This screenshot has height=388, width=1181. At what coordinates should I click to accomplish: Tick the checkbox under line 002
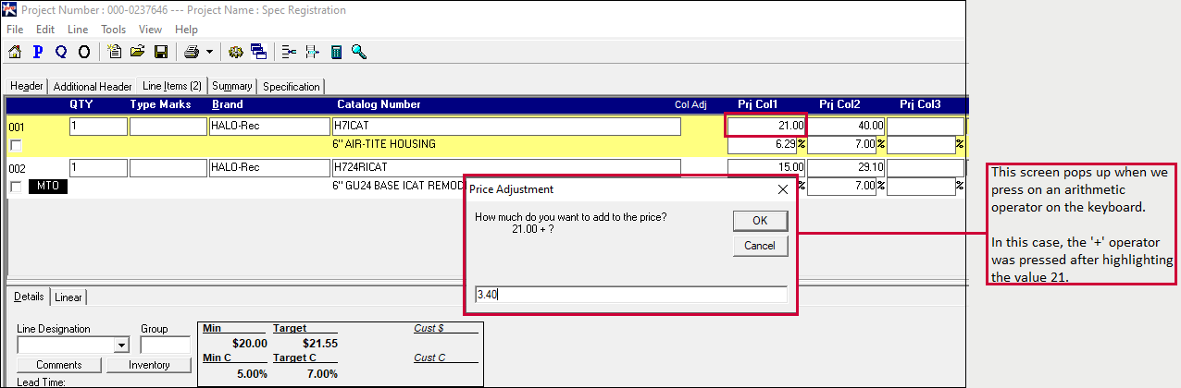pyautogui.click(x=15, y=188)
